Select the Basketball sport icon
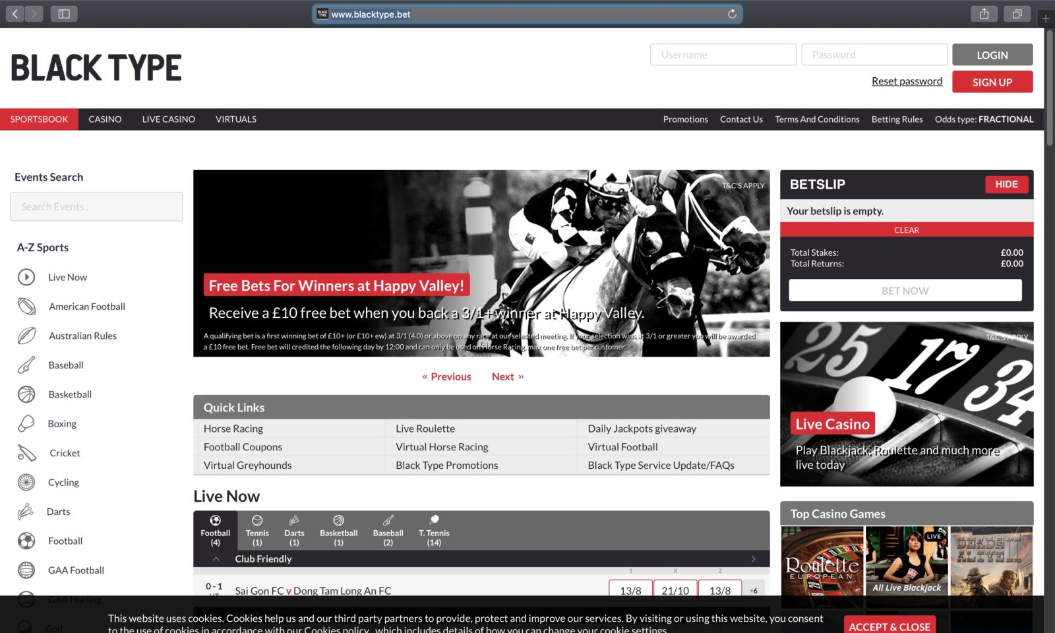Screen dimensions: 1055x633 point(26,394)
